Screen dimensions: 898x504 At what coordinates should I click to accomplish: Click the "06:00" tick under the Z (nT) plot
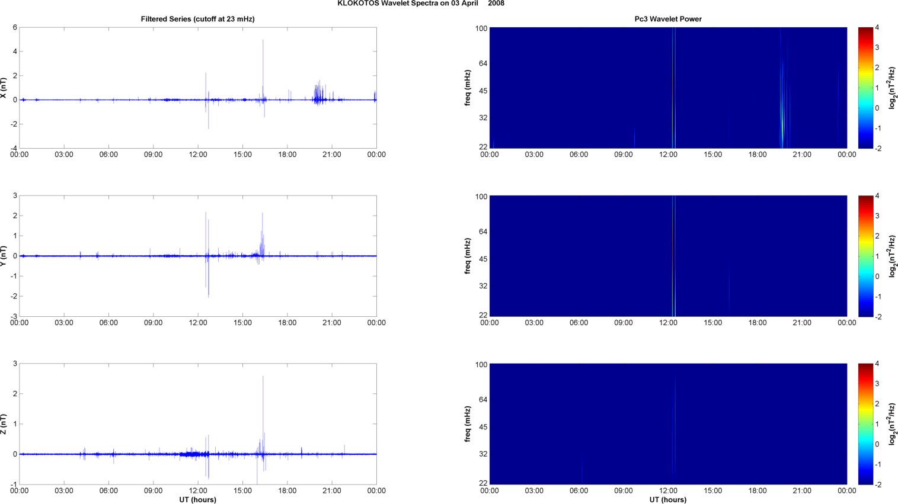(x=108, y=491)
